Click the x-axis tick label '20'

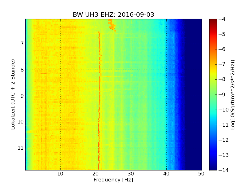(x=96, y=174)
